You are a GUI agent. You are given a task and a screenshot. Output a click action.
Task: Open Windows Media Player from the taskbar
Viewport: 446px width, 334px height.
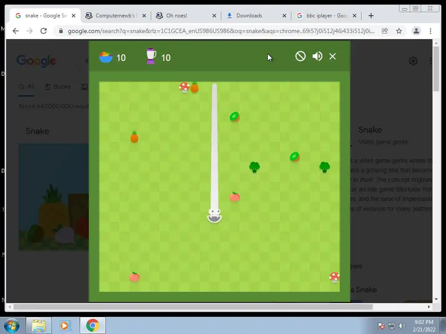coord(65,325)
